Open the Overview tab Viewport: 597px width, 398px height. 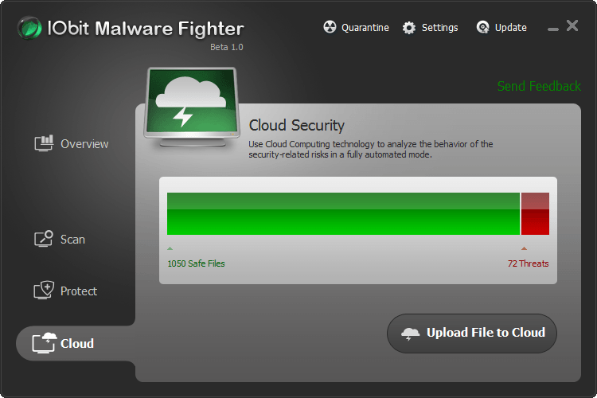click(x=84, y=144)
